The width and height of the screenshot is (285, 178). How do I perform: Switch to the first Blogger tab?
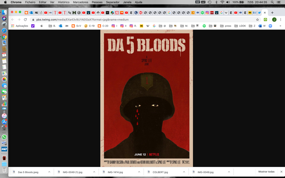tap(27, 12)
